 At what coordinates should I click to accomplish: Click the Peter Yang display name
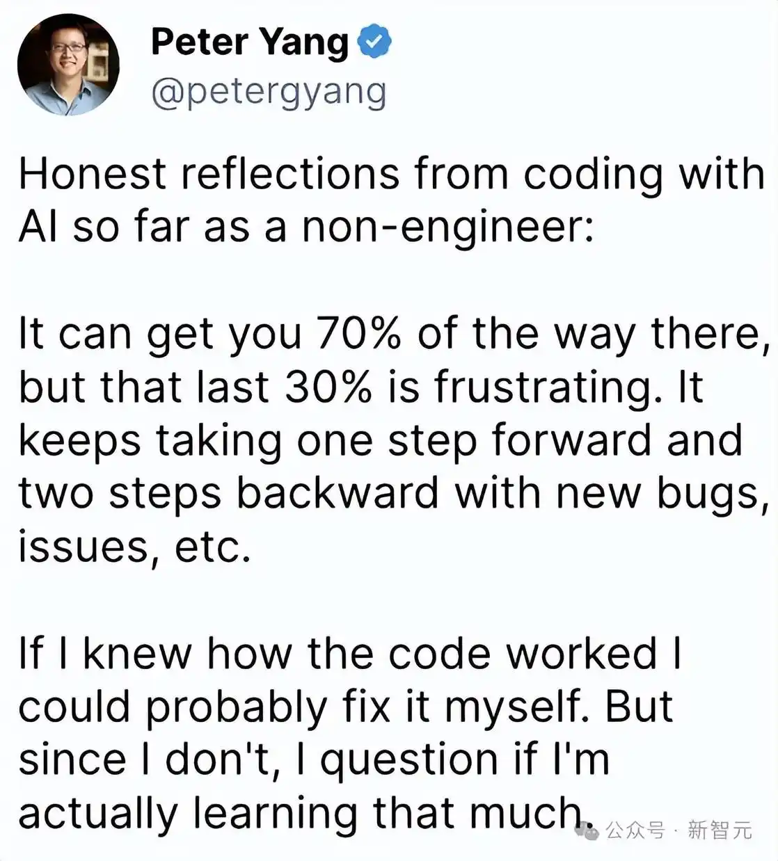(x=250, y=42)
